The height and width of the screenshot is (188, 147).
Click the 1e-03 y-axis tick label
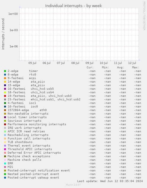(14, 30)
